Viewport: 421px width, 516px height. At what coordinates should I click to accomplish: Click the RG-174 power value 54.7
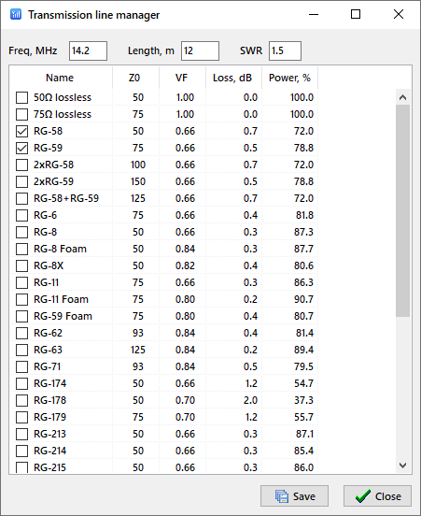click(x=303, y=383)
